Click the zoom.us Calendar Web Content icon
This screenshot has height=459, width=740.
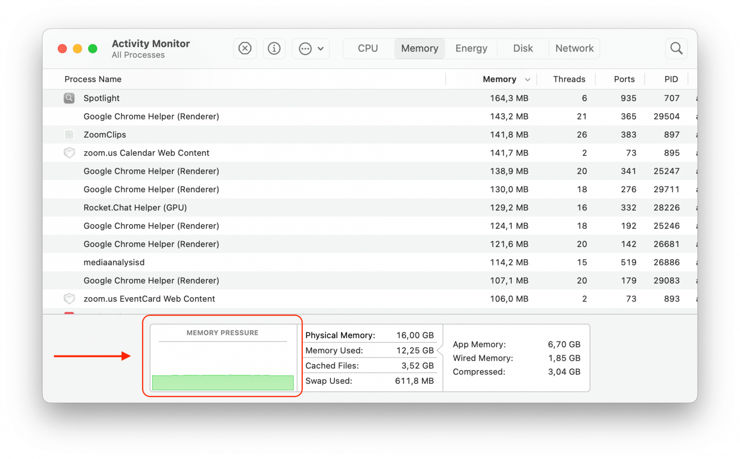pyautogui.click(x=69, y=153)
